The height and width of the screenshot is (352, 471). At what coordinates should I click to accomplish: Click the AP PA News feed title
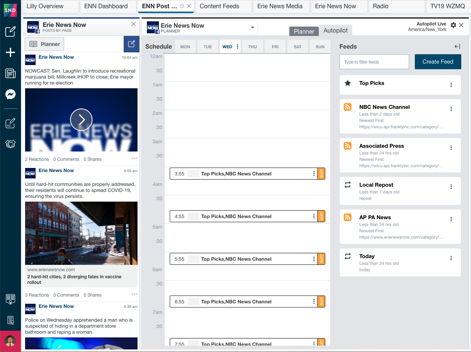click(x=375, y=217)
